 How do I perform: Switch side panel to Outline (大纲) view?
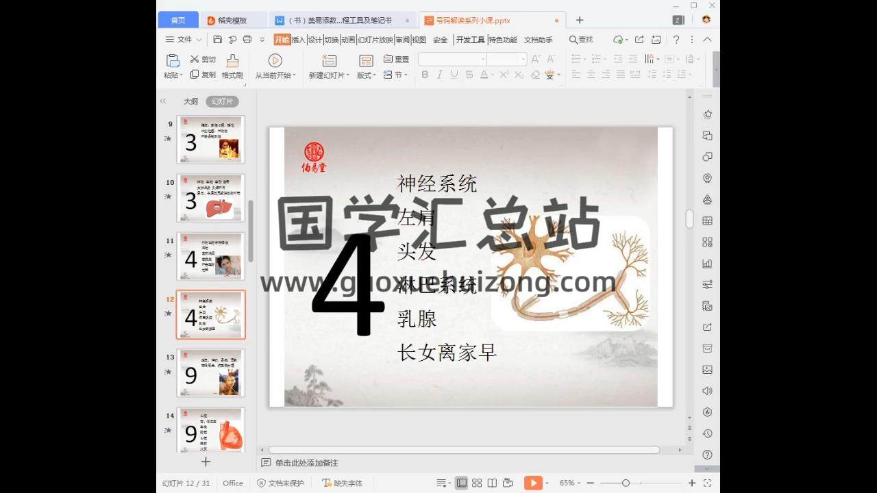190,101
